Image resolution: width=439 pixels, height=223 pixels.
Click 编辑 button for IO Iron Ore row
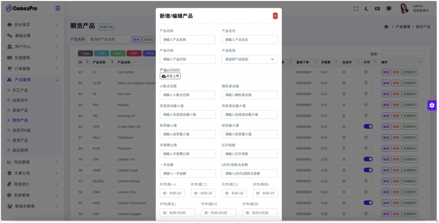click(386, 94)
